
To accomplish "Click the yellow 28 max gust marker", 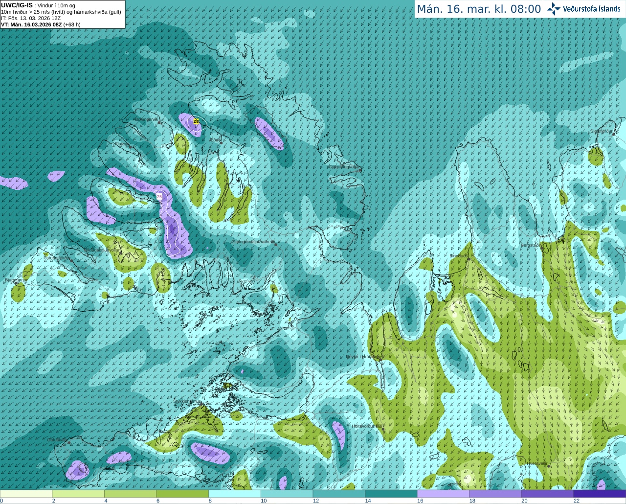I will point(196,121).
